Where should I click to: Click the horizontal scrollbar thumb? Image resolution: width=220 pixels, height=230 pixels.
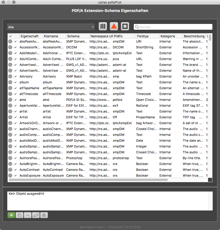pos(88,180)
